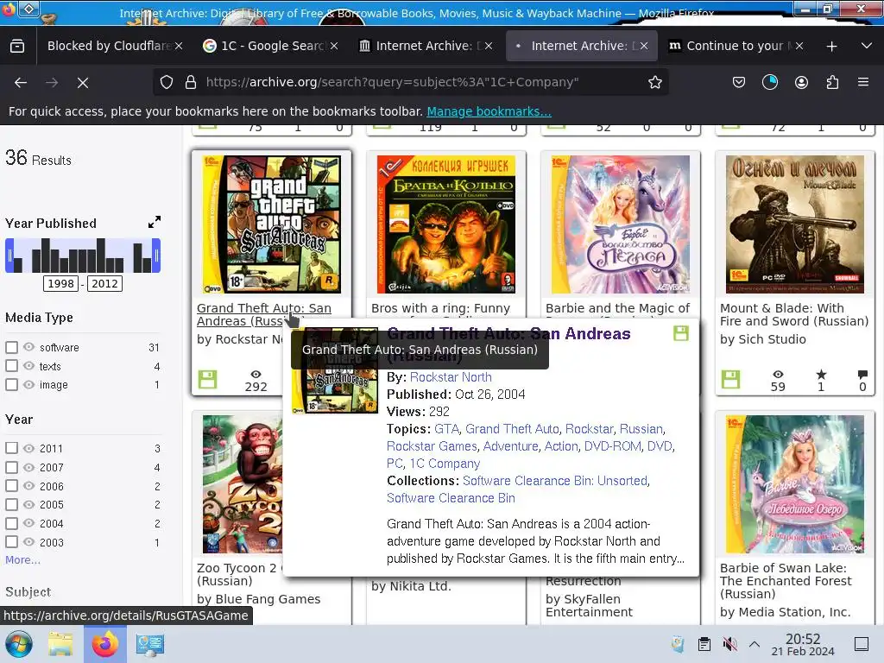List all tabs with the chevron
The height and width of the screenshot is (663, 884).
tap(867, 46)
